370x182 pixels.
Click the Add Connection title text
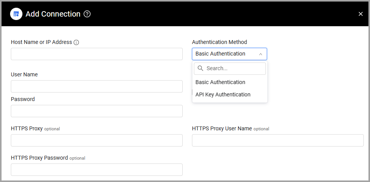click(53, 14)
